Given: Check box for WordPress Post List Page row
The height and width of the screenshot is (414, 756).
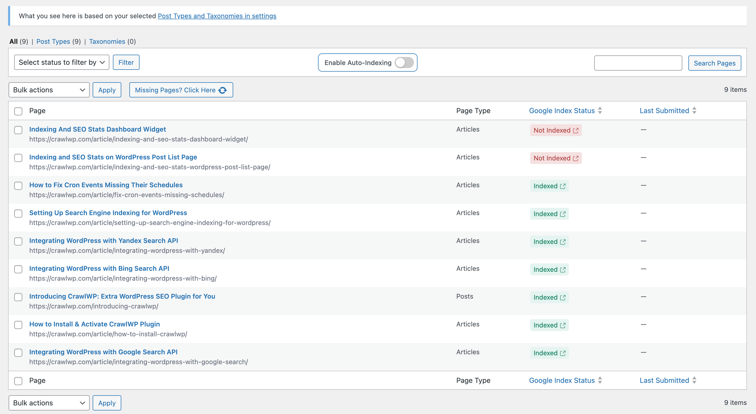Looking at the screenshot, I should tap(18, 158).
